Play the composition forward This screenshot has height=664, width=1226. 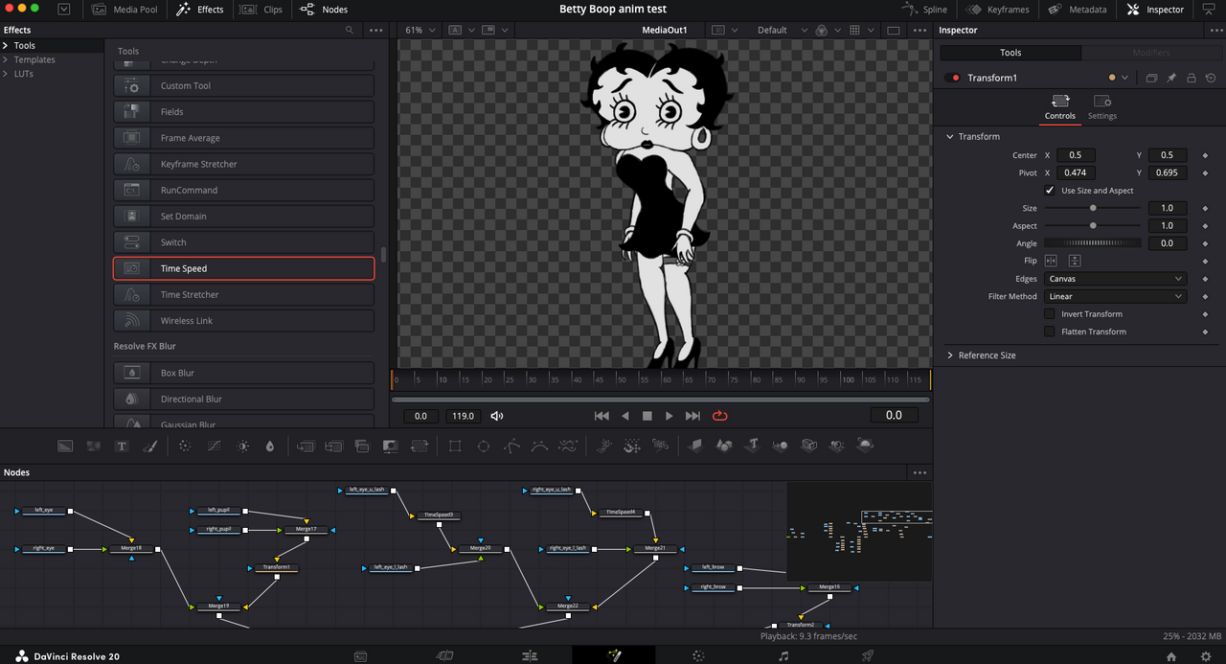point(670,416)
